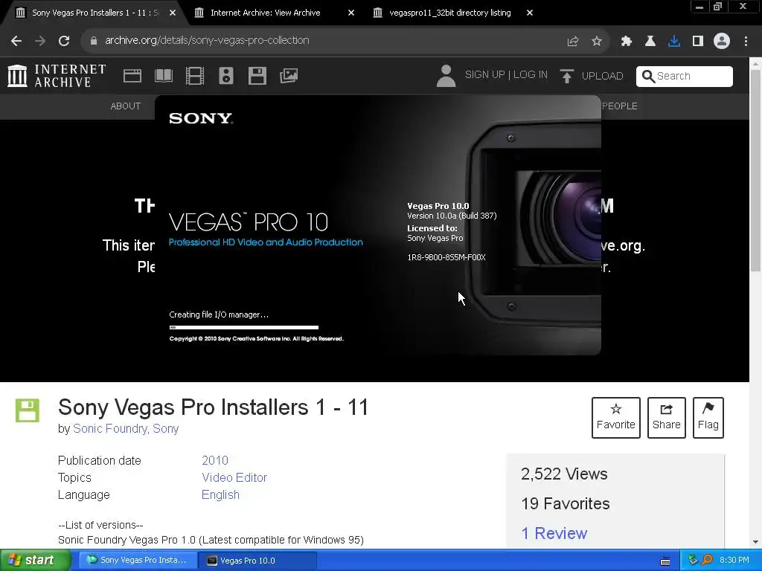Toggle the browser side panel icon
This screenshot has height=571, width=762.
[x=698, y=42]
